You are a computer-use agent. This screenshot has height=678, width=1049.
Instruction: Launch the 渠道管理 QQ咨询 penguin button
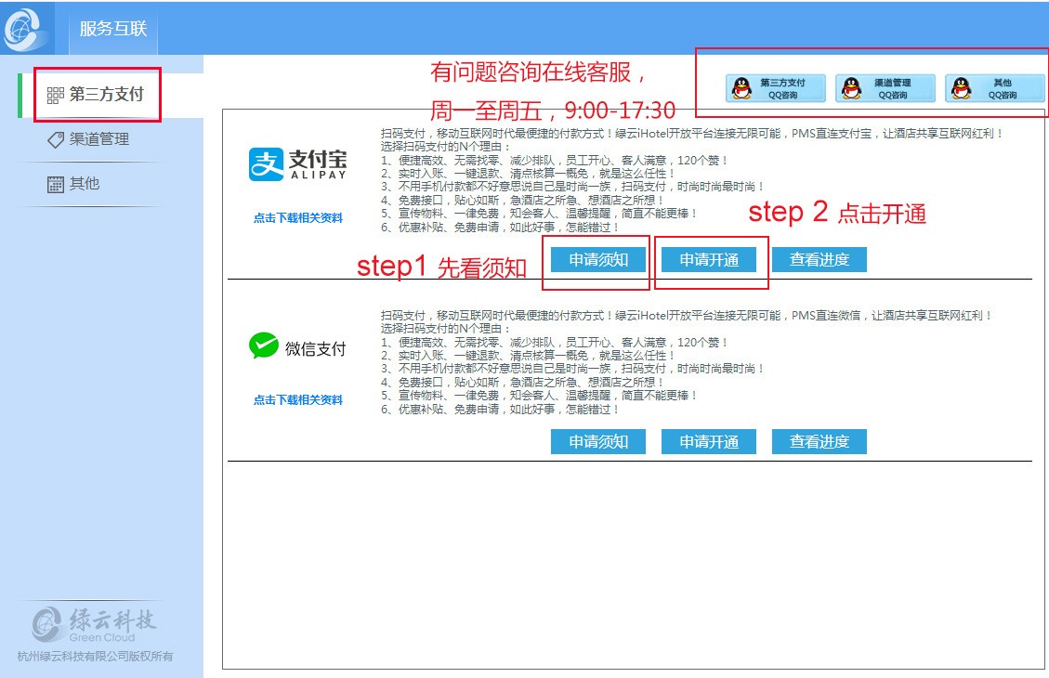(885, 88)
